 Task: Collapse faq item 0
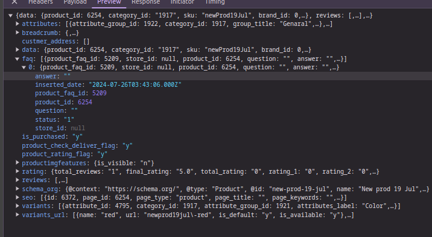(x=24, y=68)
